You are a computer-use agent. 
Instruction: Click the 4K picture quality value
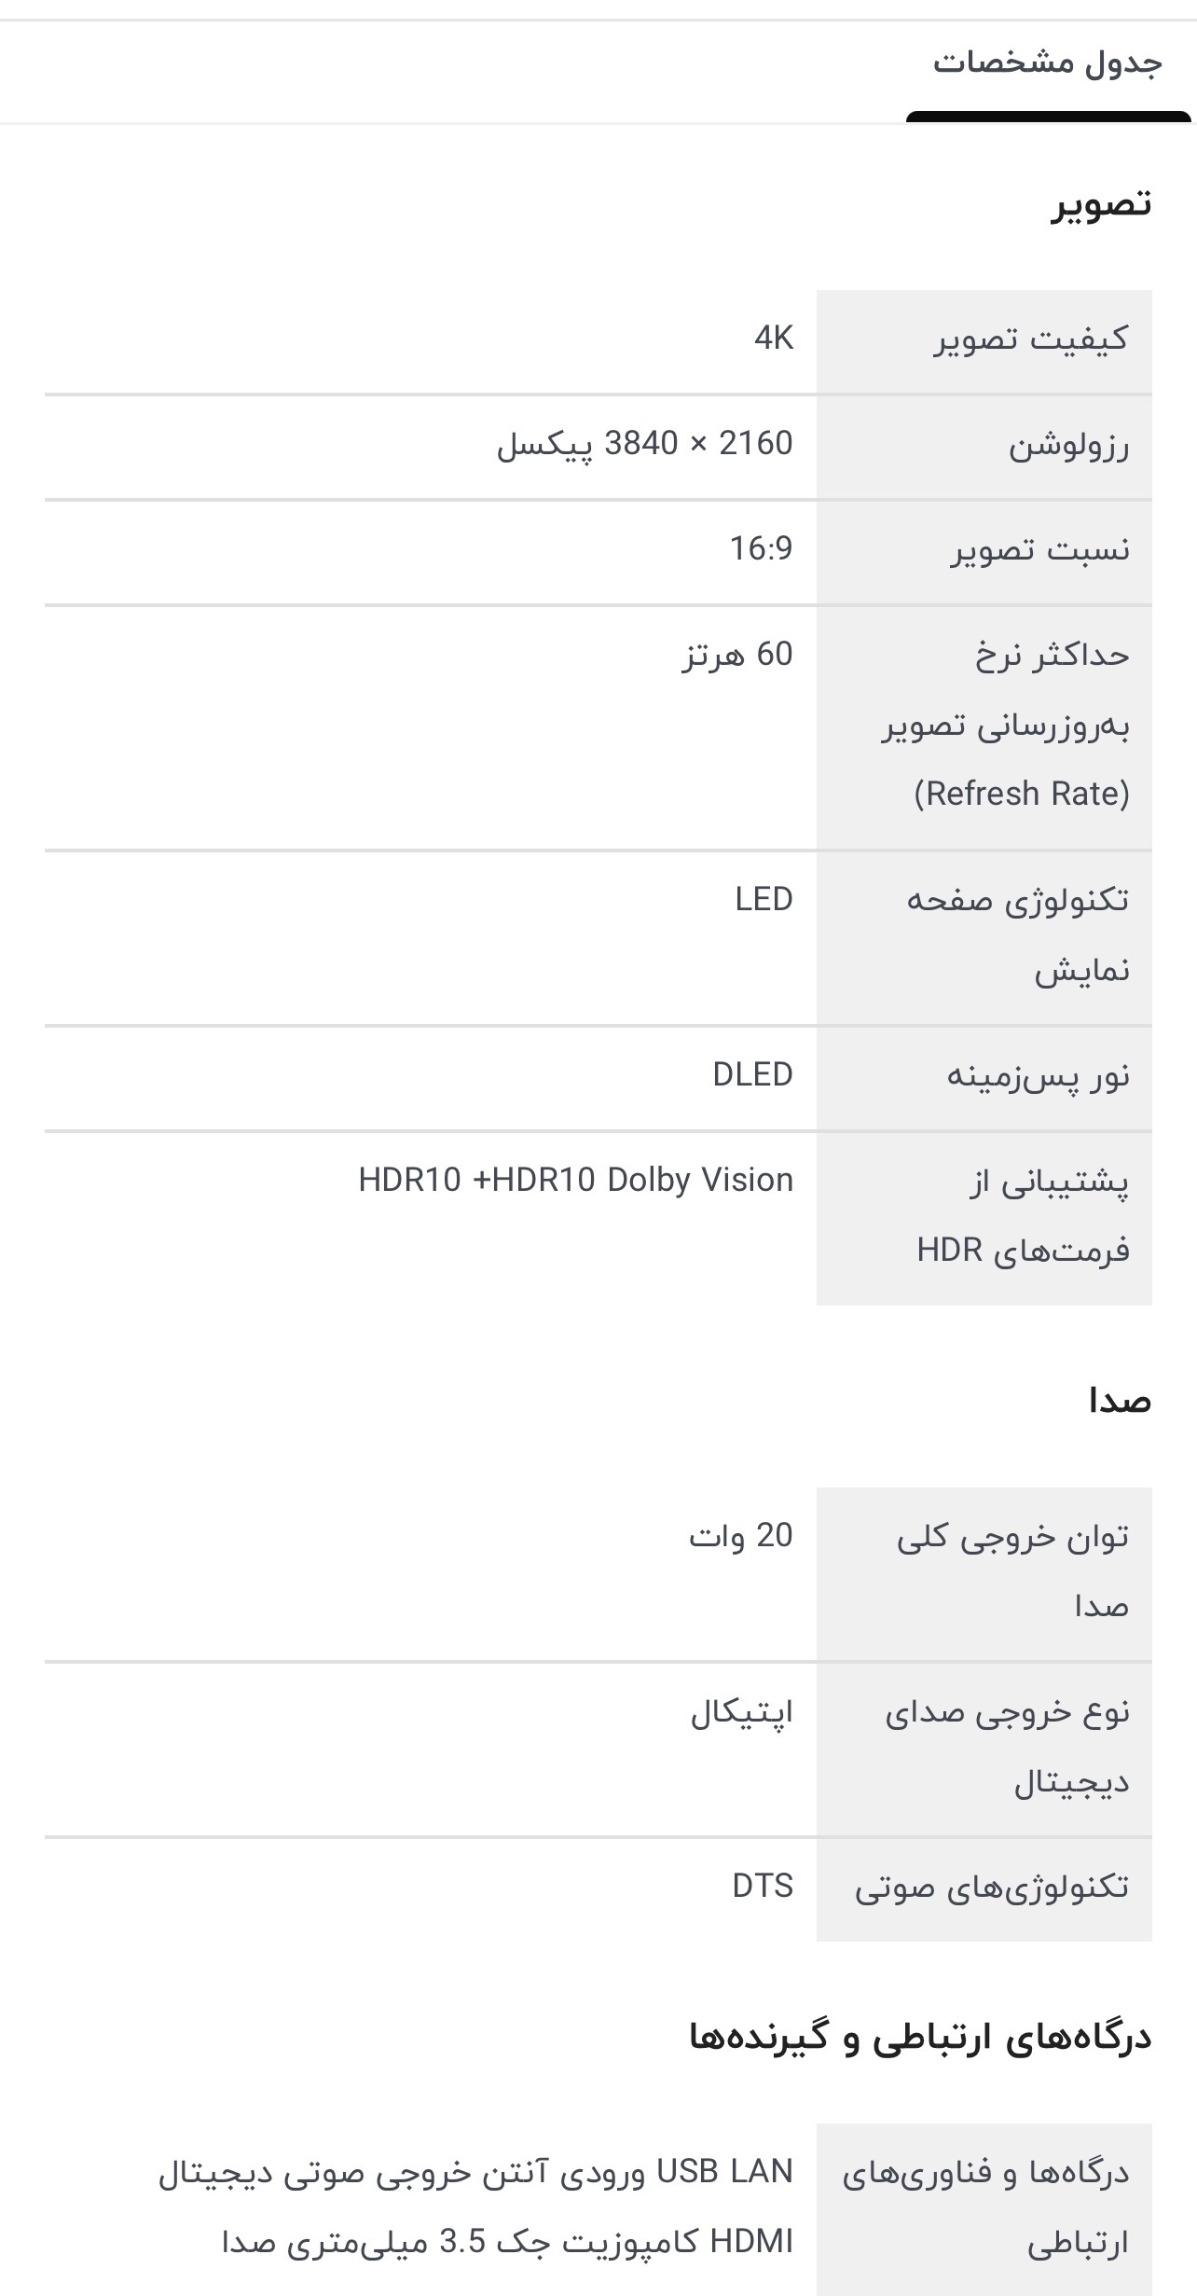click(x=774, y=339)
